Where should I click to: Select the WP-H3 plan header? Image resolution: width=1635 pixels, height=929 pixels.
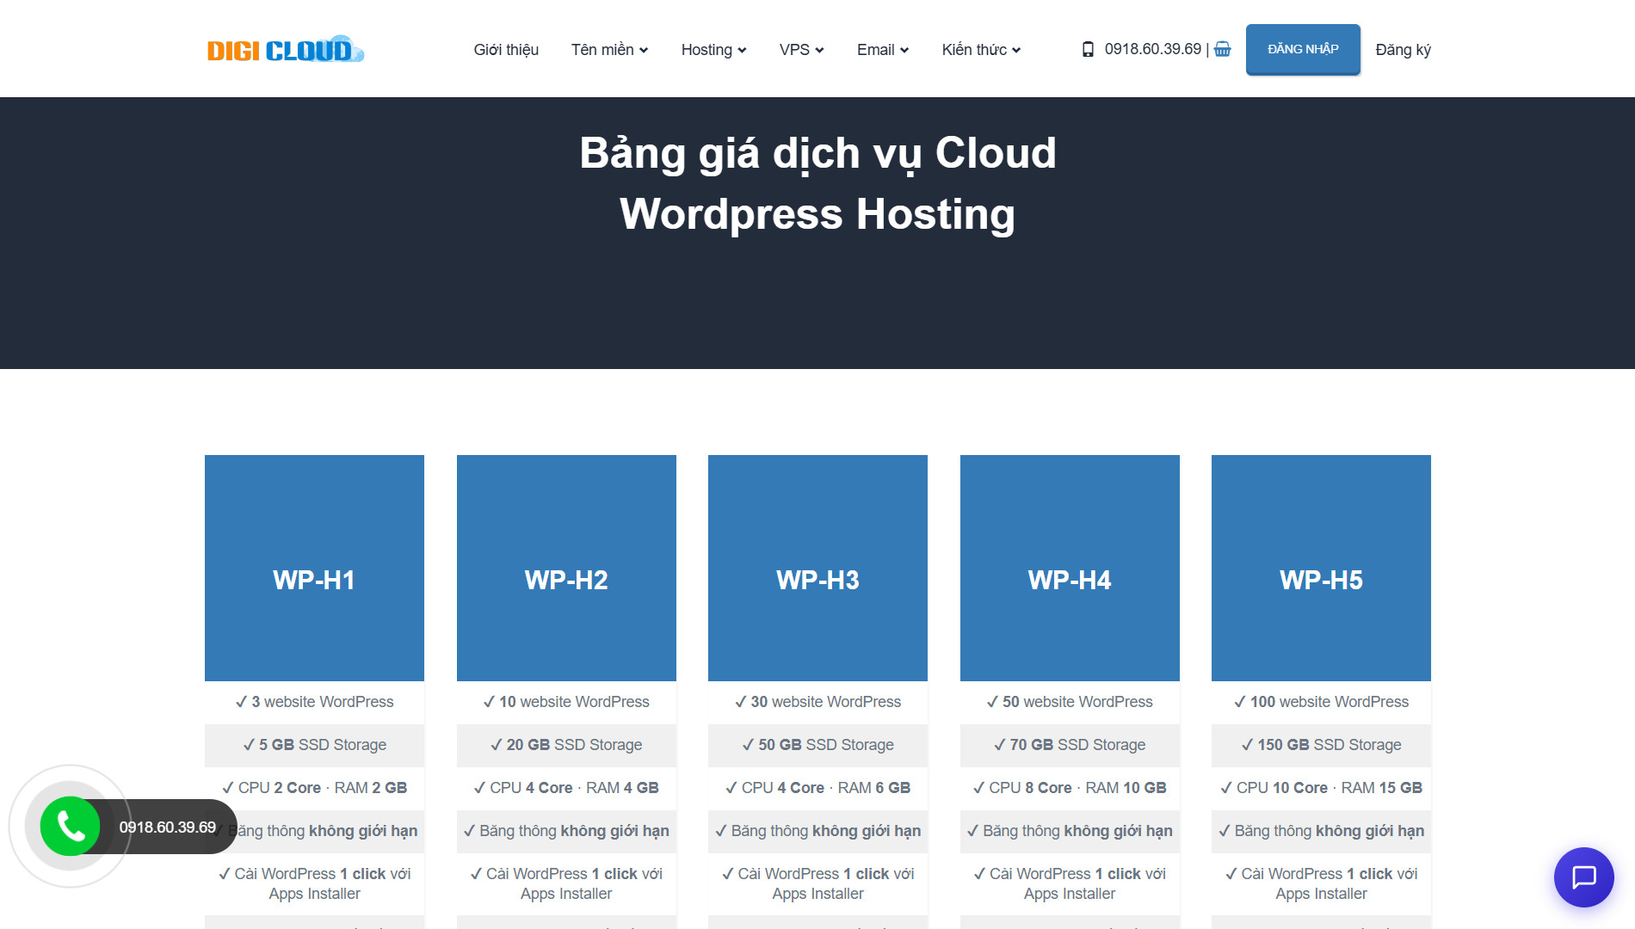pyautogui.click(x=817, y=568)
